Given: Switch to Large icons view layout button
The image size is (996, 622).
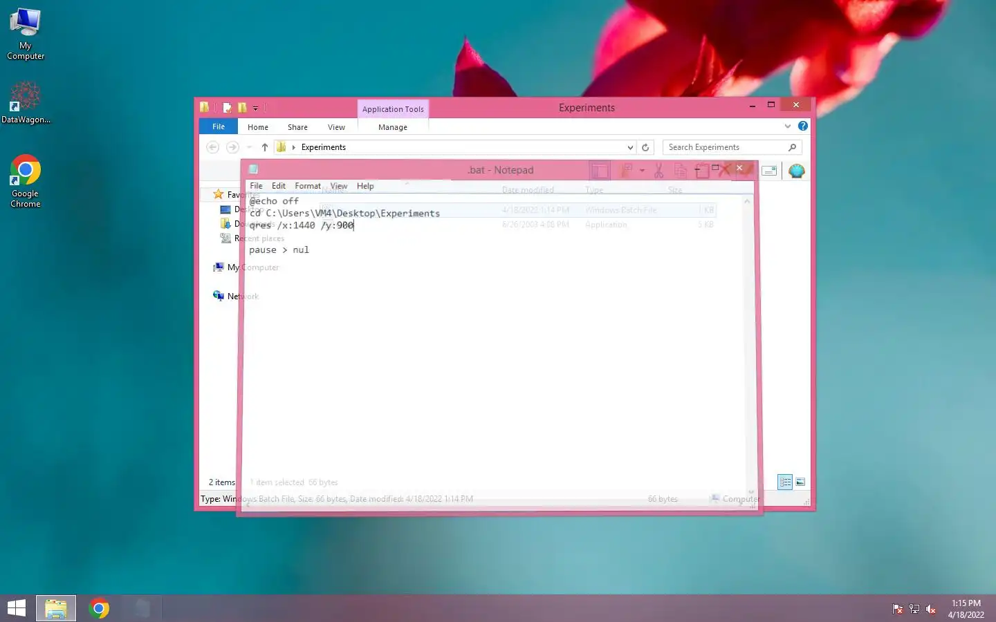Looking at the screenshot, I should click(800, 482).
